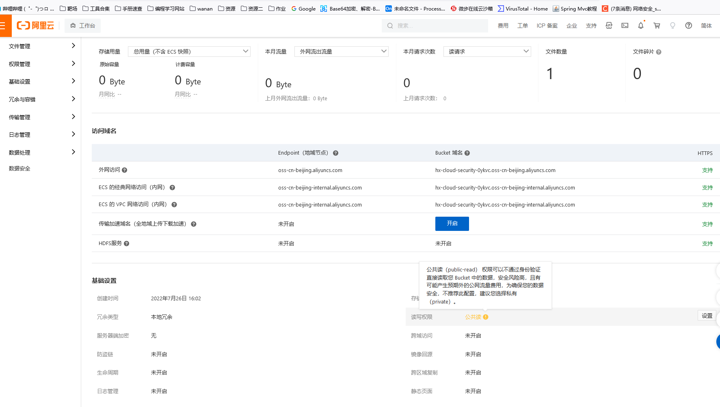Open the help question-mark icon in header
Viewport: 720px width, 407px height.
(x=688, y=26)
